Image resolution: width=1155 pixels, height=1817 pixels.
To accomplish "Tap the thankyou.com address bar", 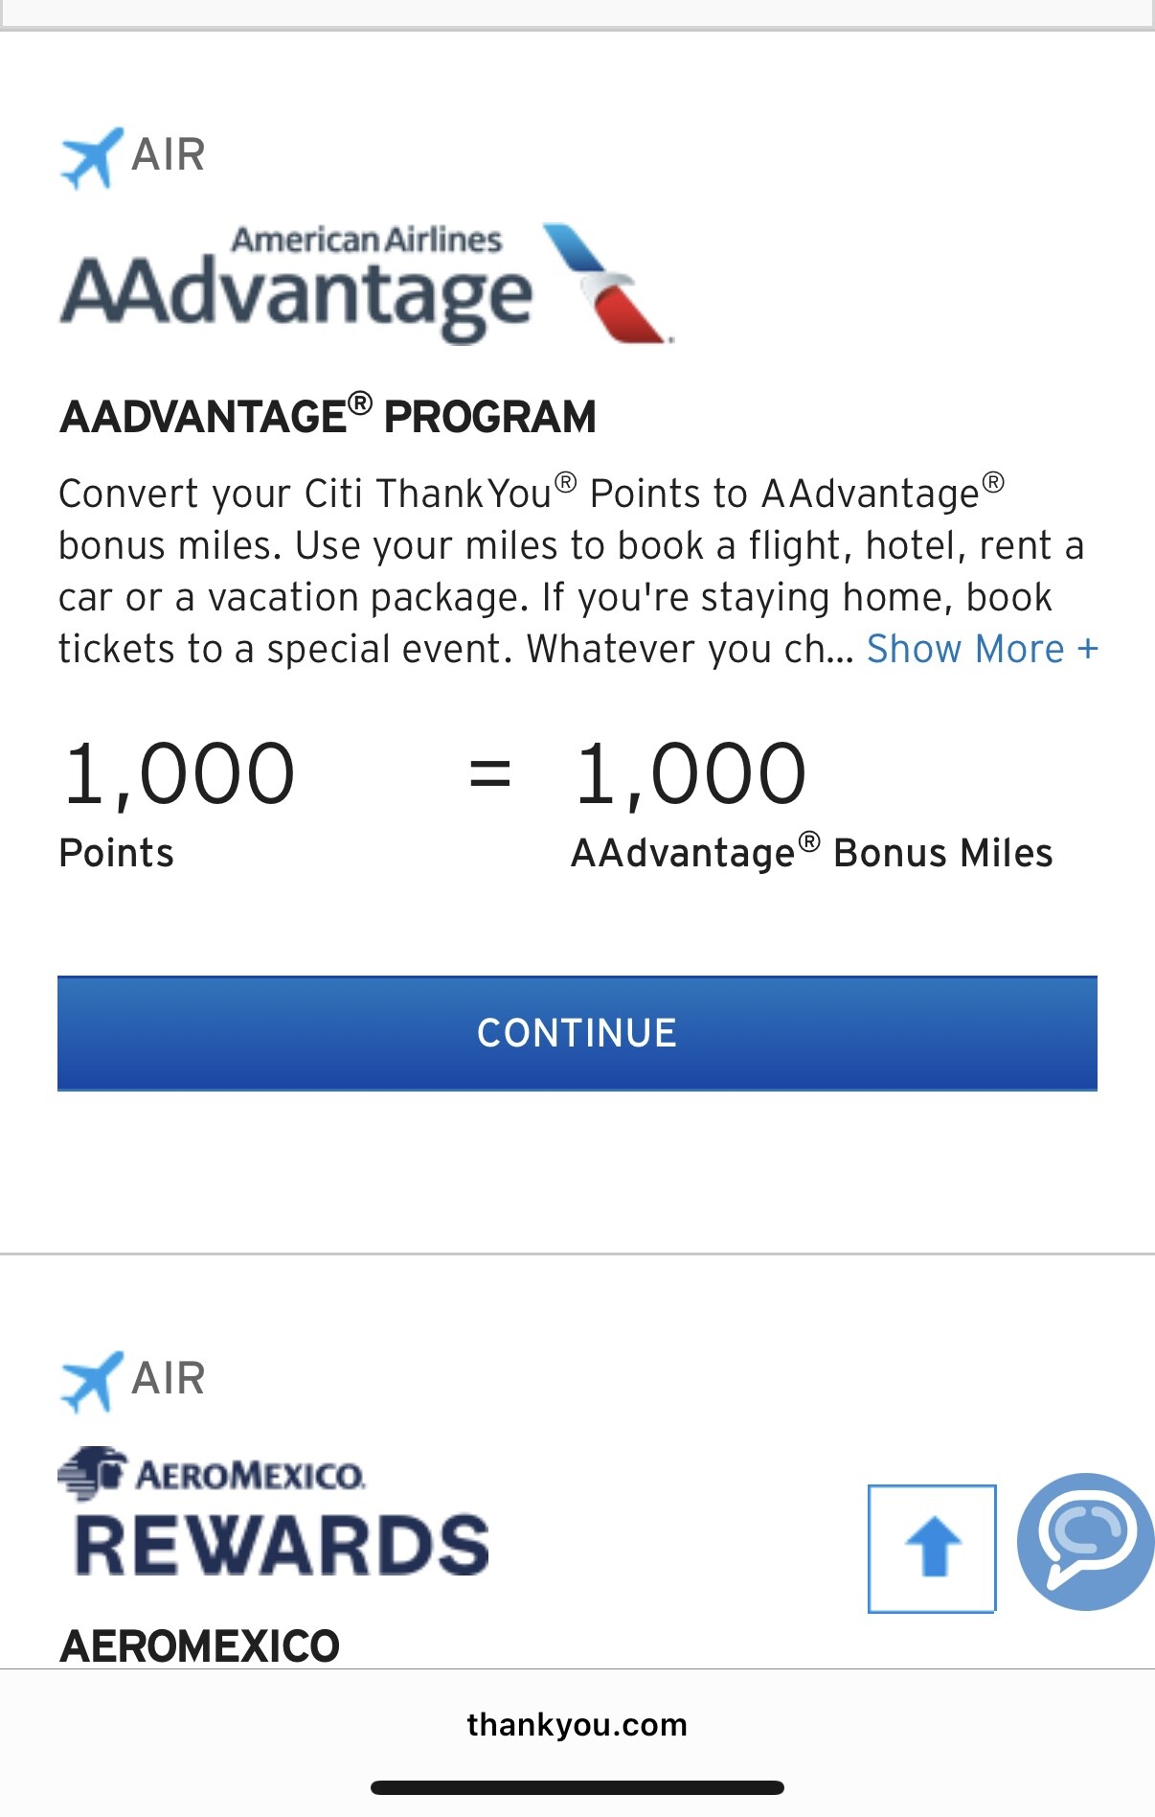I will point(577,1725).
